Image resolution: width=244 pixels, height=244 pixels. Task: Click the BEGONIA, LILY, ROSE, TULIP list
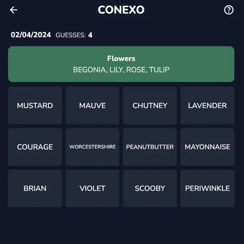(x=121, y=70)
